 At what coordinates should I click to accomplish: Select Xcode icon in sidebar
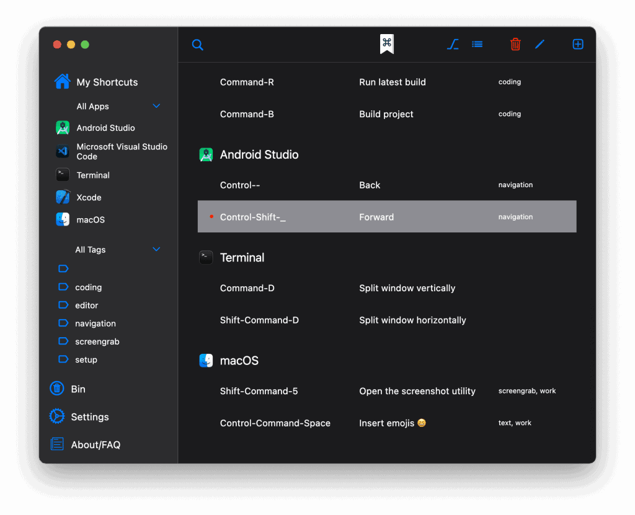63,197
